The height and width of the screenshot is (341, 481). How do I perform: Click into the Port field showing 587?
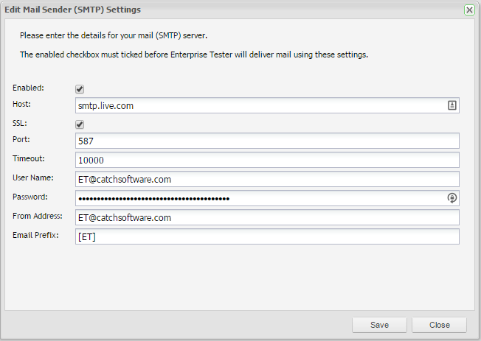point(267,141)
